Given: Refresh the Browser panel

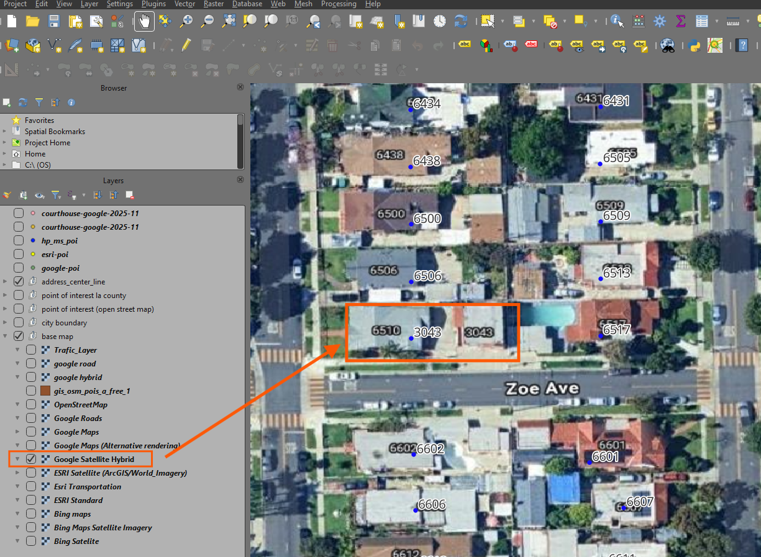Looking at the screenshot, I should (23, 102).
